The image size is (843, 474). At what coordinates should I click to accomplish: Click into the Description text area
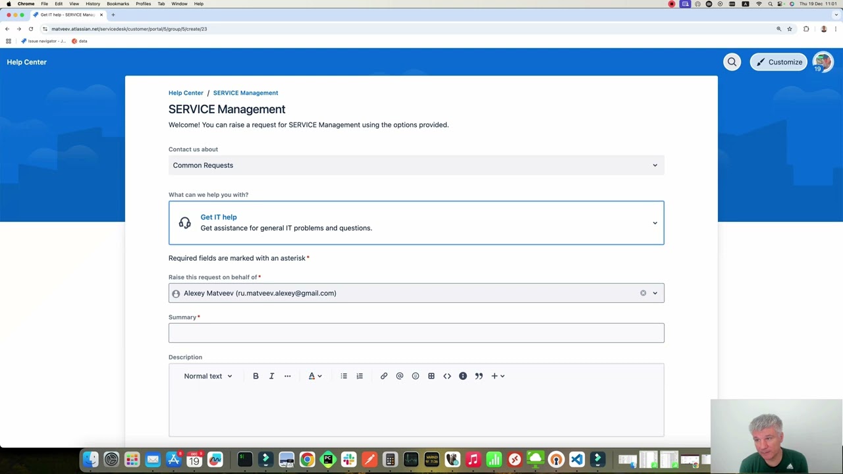click(x=416, y=411)
